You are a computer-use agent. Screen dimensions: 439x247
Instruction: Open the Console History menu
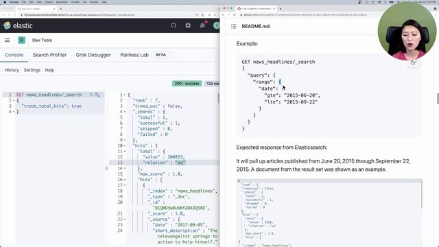tap(12, 70)
